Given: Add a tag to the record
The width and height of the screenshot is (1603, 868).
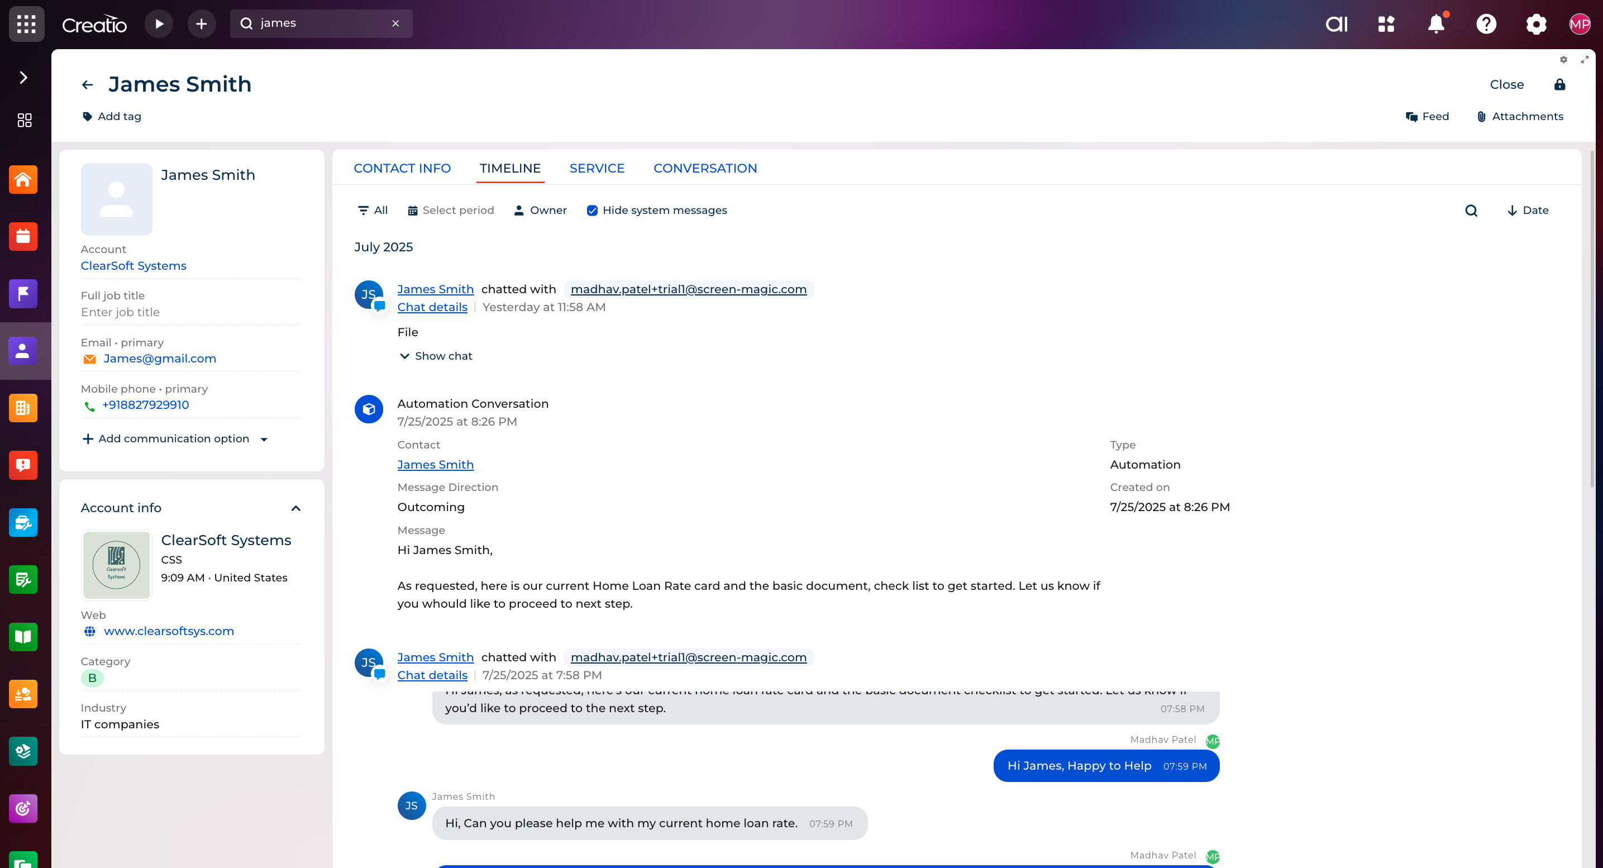Looking at the screenshot, I should (x=112, y=116).
